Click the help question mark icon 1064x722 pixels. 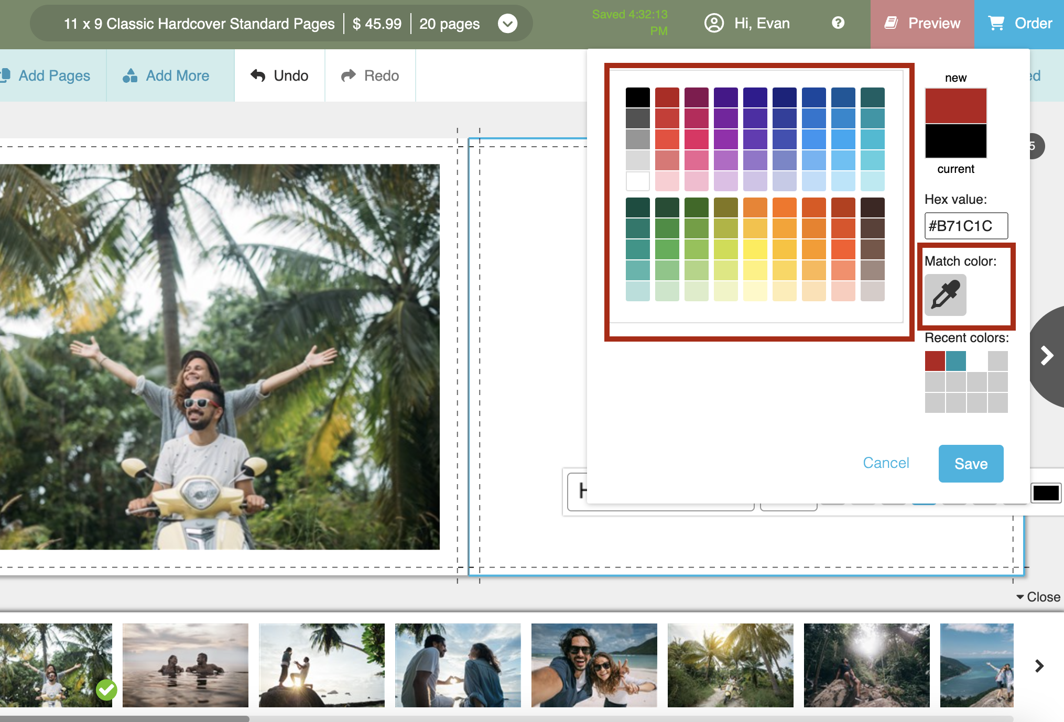(x=838, y=23)
